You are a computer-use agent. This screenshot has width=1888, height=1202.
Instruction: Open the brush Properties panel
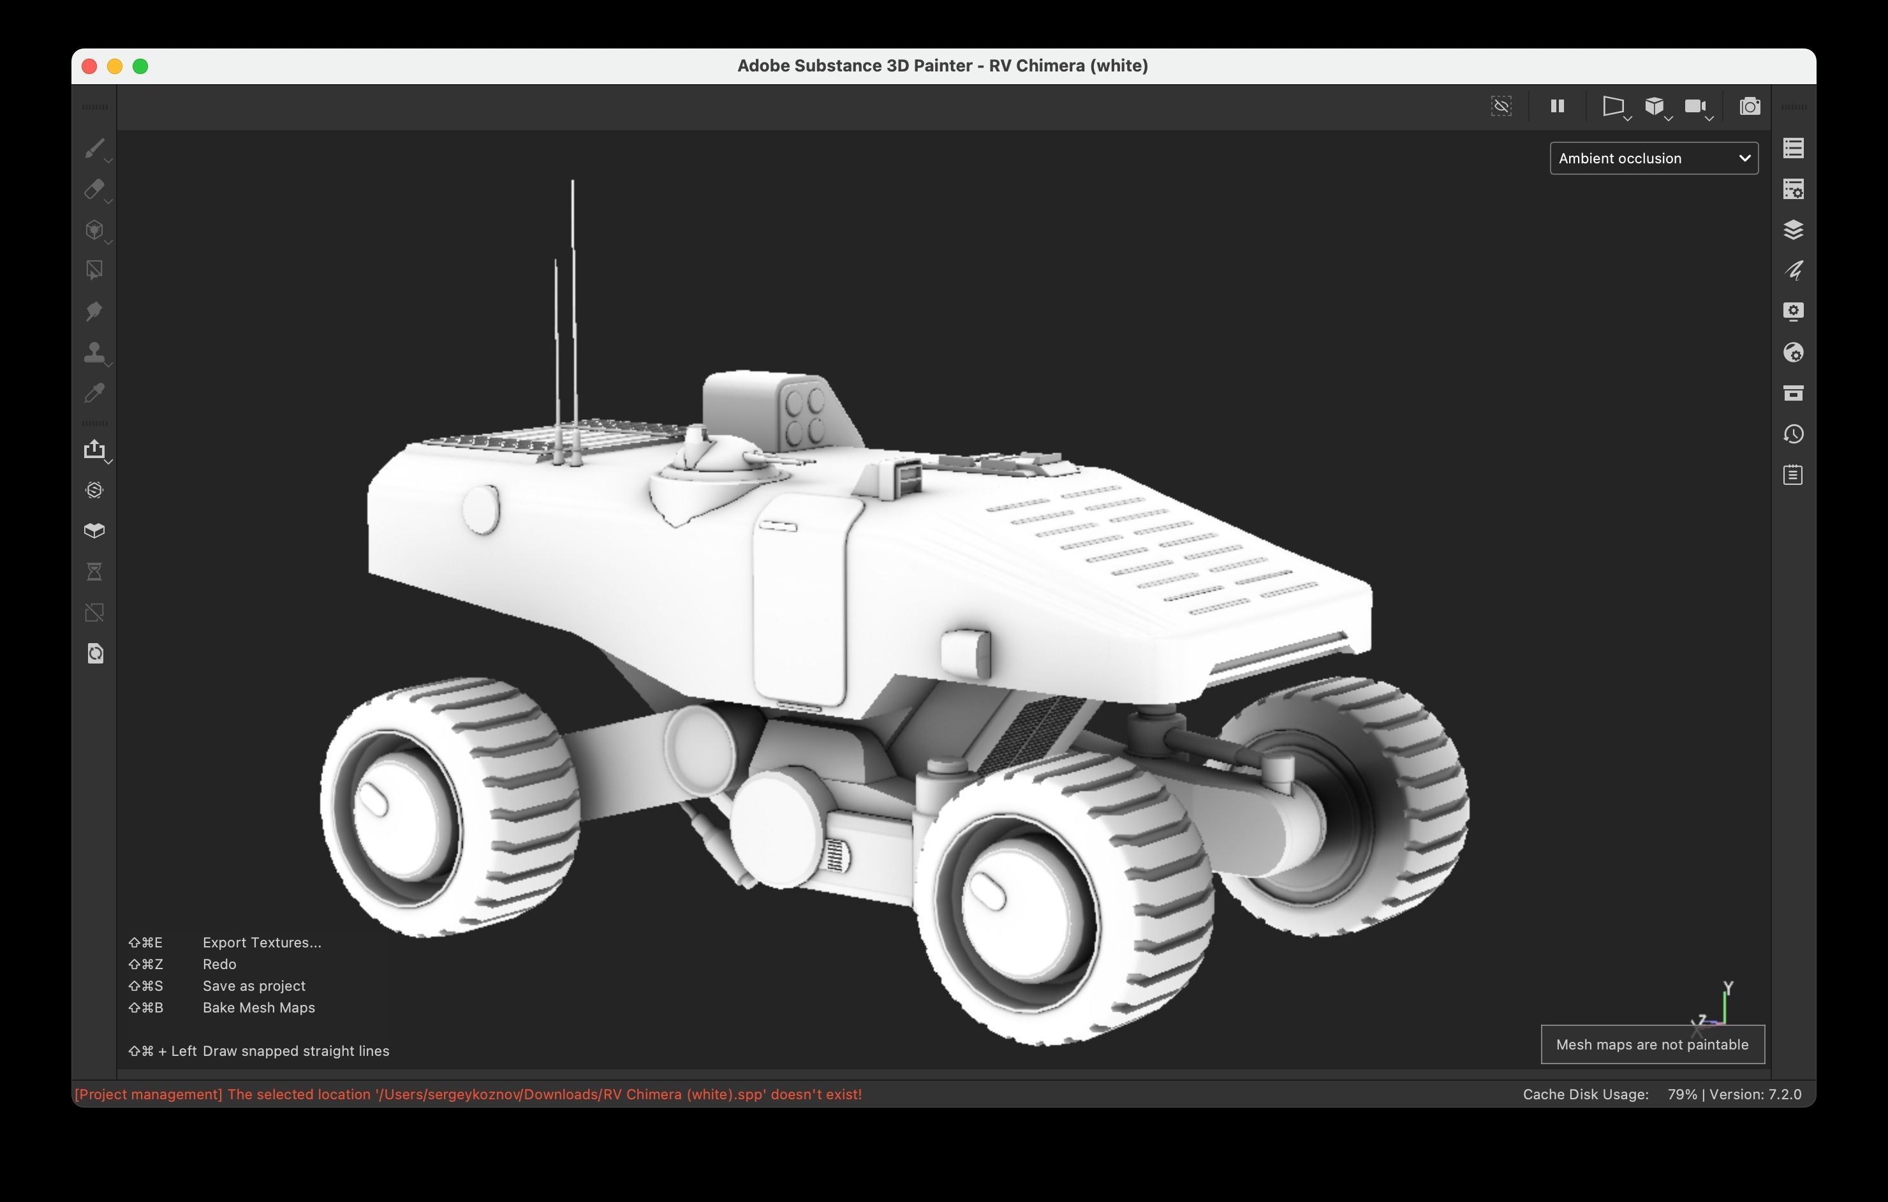[1793, 271]
